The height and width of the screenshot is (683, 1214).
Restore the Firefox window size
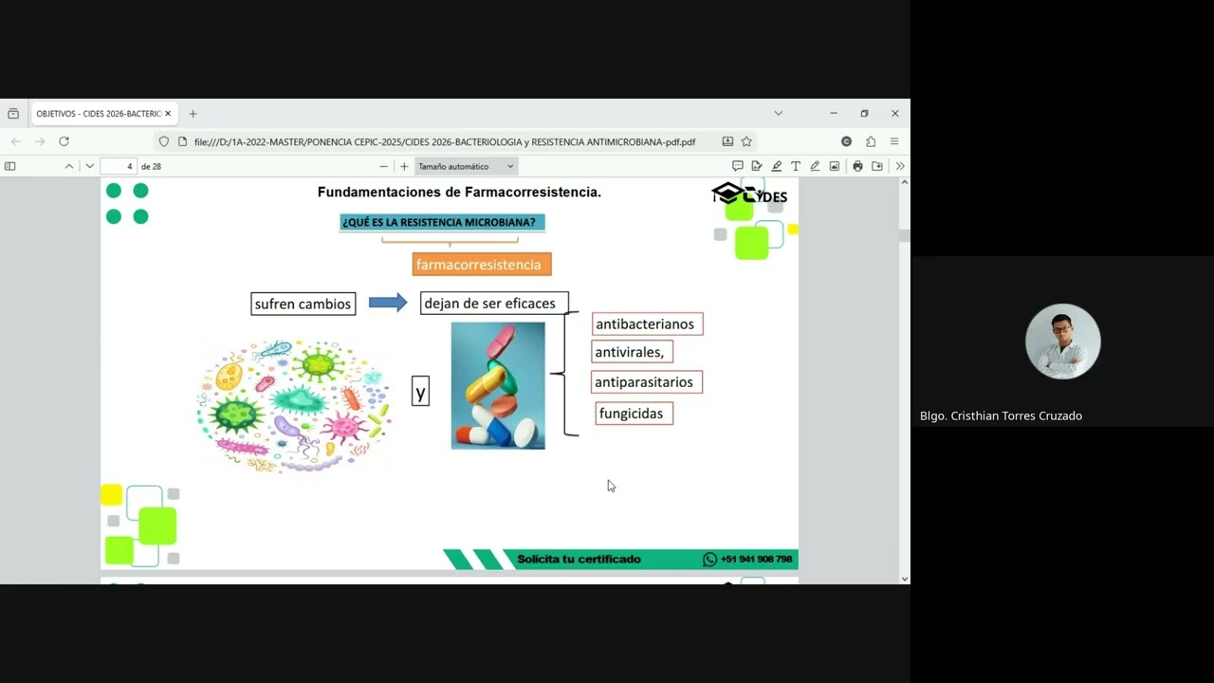click(x=864, y=113)
